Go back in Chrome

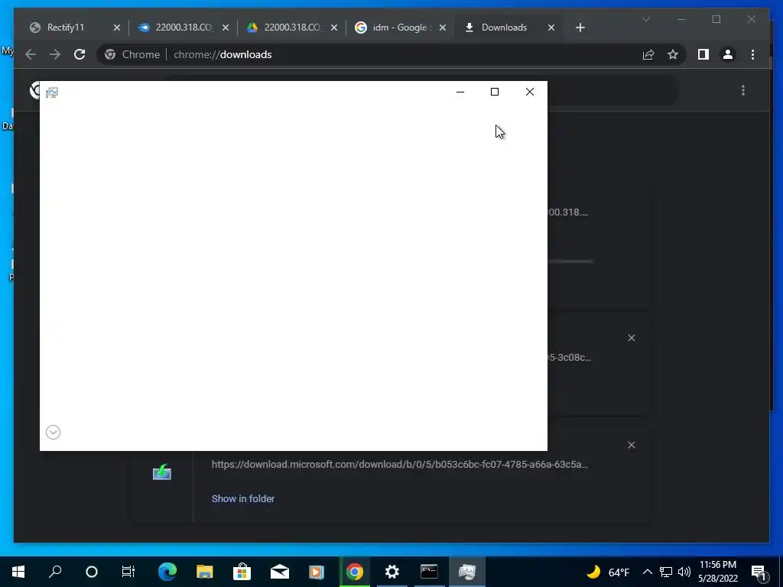31,54
